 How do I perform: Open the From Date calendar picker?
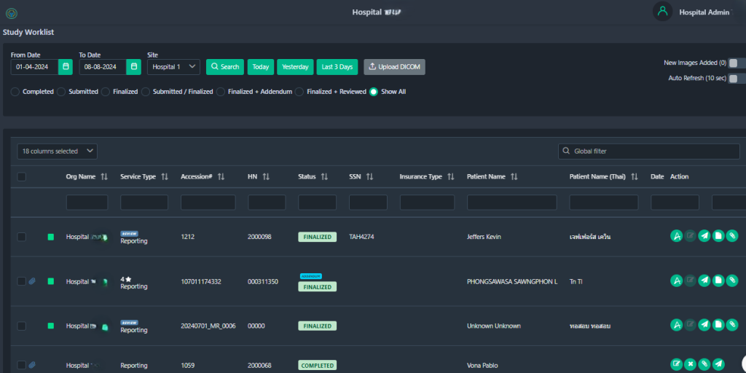click(x=66, y=67)
